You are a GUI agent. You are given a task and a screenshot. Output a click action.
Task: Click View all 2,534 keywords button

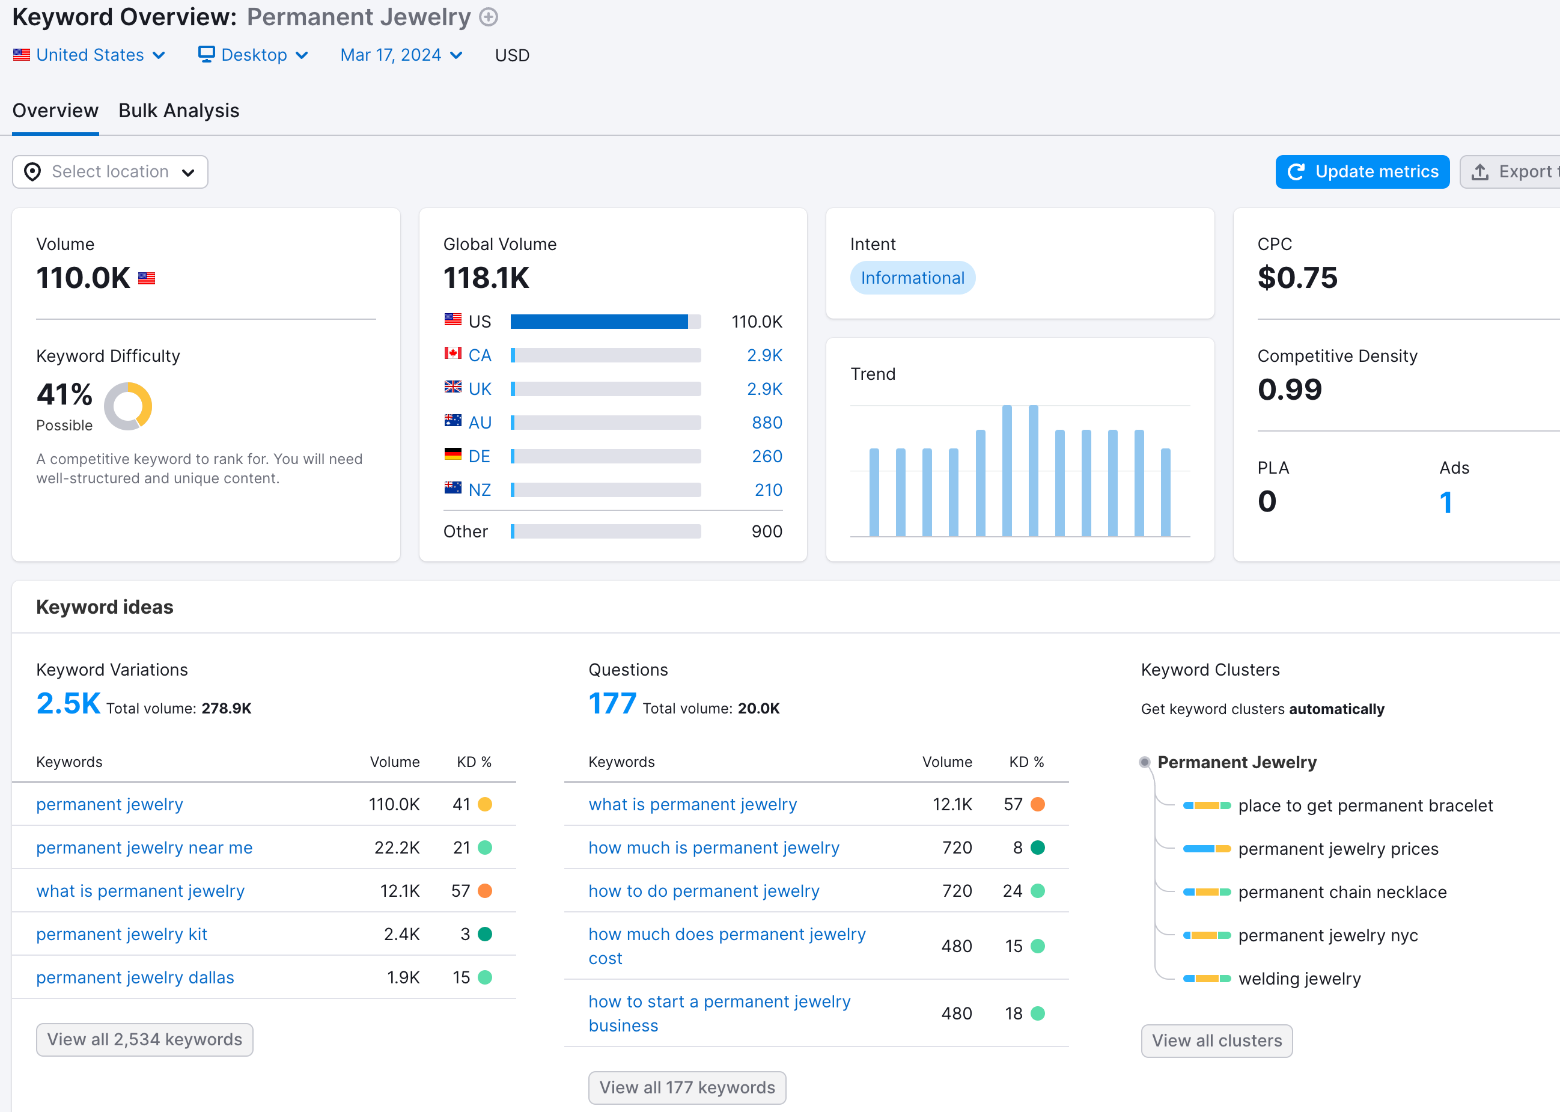click(x=144, y=1039)
